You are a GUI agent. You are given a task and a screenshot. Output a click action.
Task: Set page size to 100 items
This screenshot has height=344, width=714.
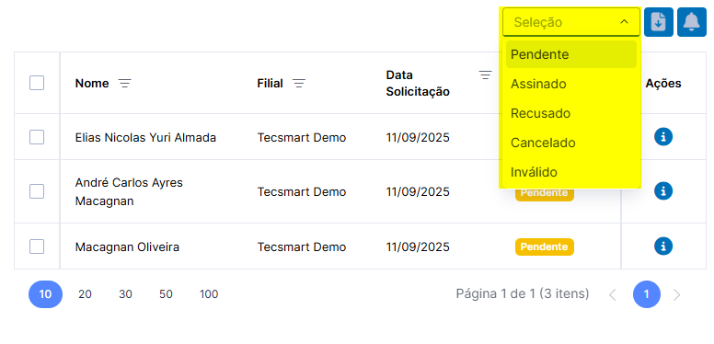pos(209,294)
